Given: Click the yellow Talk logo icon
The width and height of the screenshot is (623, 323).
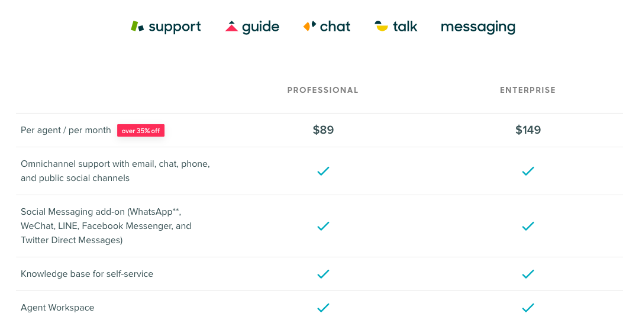Looking at the screenshot, I should (x=381, y=26).
